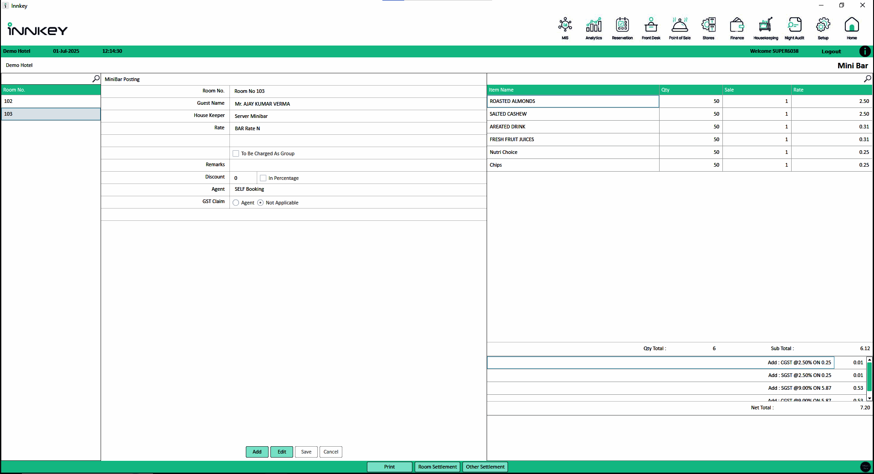
Task: Click the Save button
Action: click(x=306, y=452)
